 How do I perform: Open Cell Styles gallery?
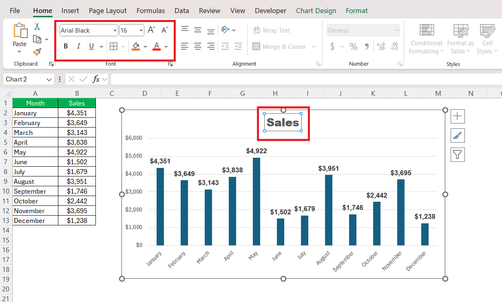point(487,39)
